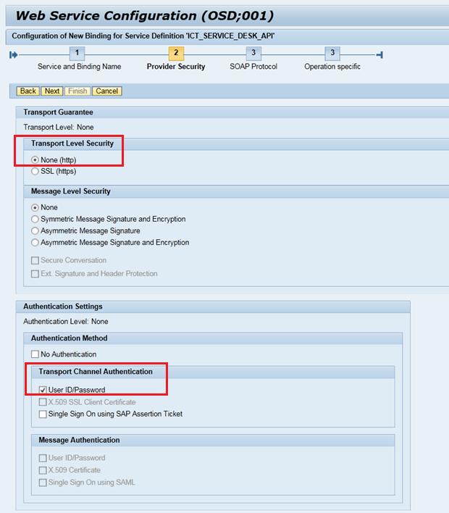This screenshot has width=449, height=513.
Task: Click the SOAP Protocol step label
Action: pyautogui.click(x=253, y=67)
